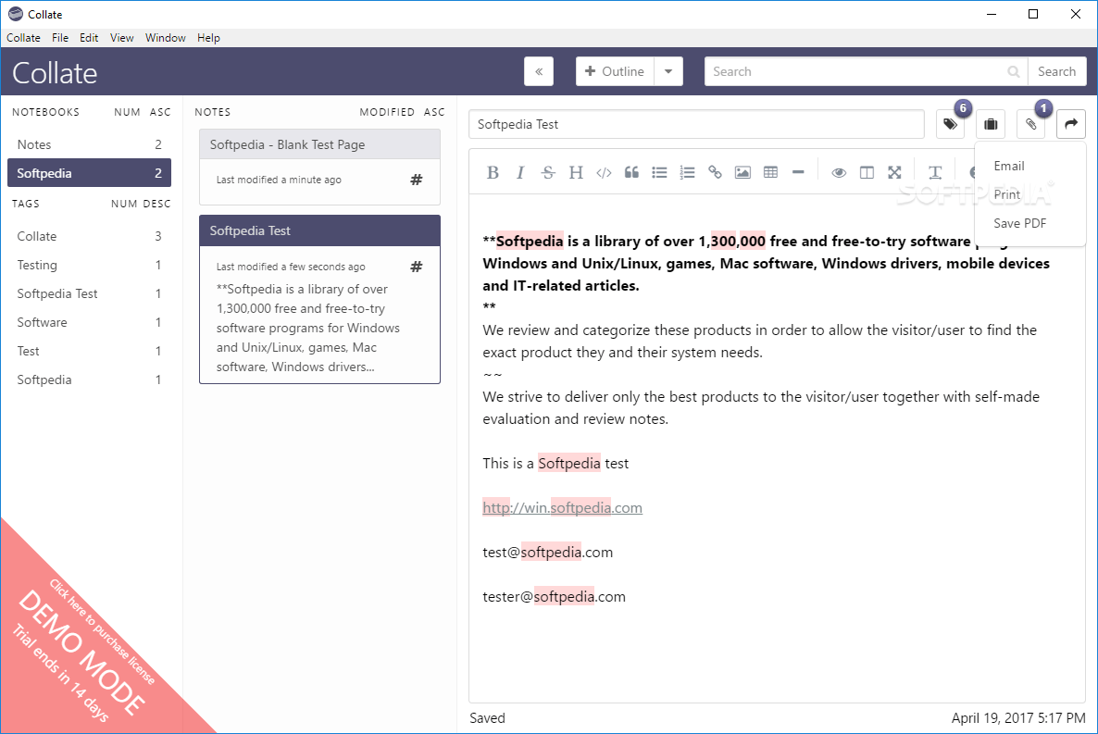
Task: Create a numbered list
Action: (x=687, y=172)
